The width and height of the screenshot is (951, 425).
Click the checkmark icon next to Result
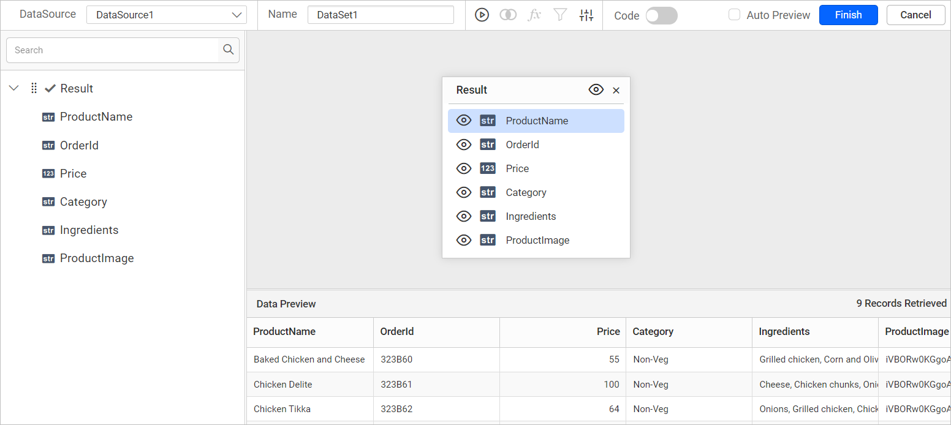coord(50,88)
